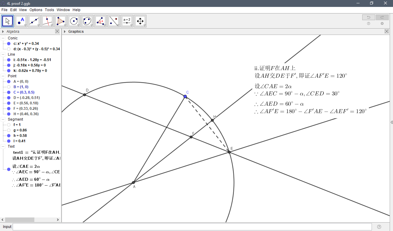Select the Point tool
393x231 pixels.
pyautogui.click(x=21, y=21)
